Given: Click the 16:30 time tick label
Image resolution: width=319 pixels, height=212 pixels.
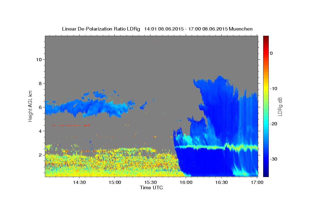Looking at the screenshot, I should [221, 183].
